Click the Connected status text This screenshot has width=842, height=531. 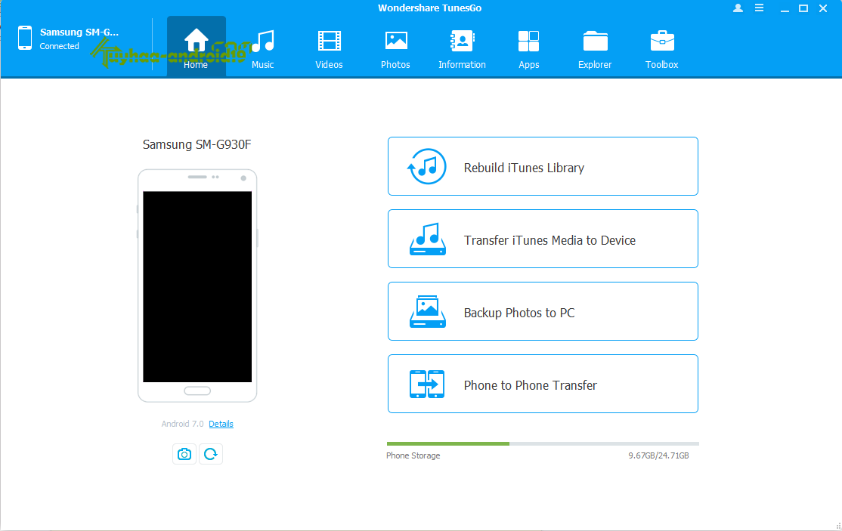coord(59,46)
